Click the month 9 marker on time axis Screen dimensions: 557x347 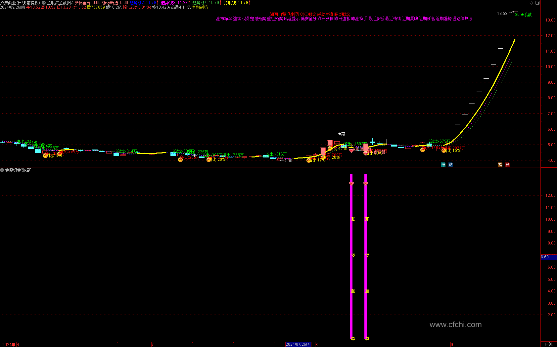tap(452, 344)
